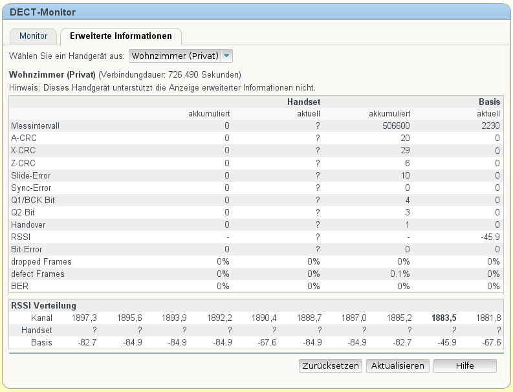The width and height of the screenshot is (513, 392).
Task: Click the Z-CRC row label
Action: [x=23, y=163]
